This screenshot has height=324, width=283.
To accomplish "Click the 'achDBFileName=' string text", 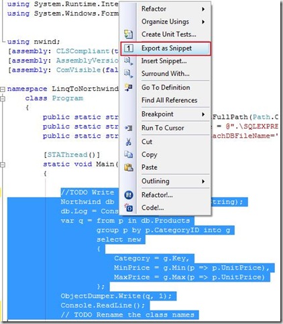I will click(245, 136).
